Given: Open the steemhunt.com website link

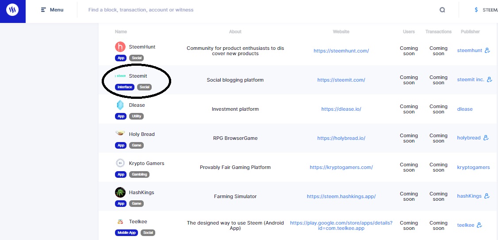Looking at the screenshot, I should point(341,51).
